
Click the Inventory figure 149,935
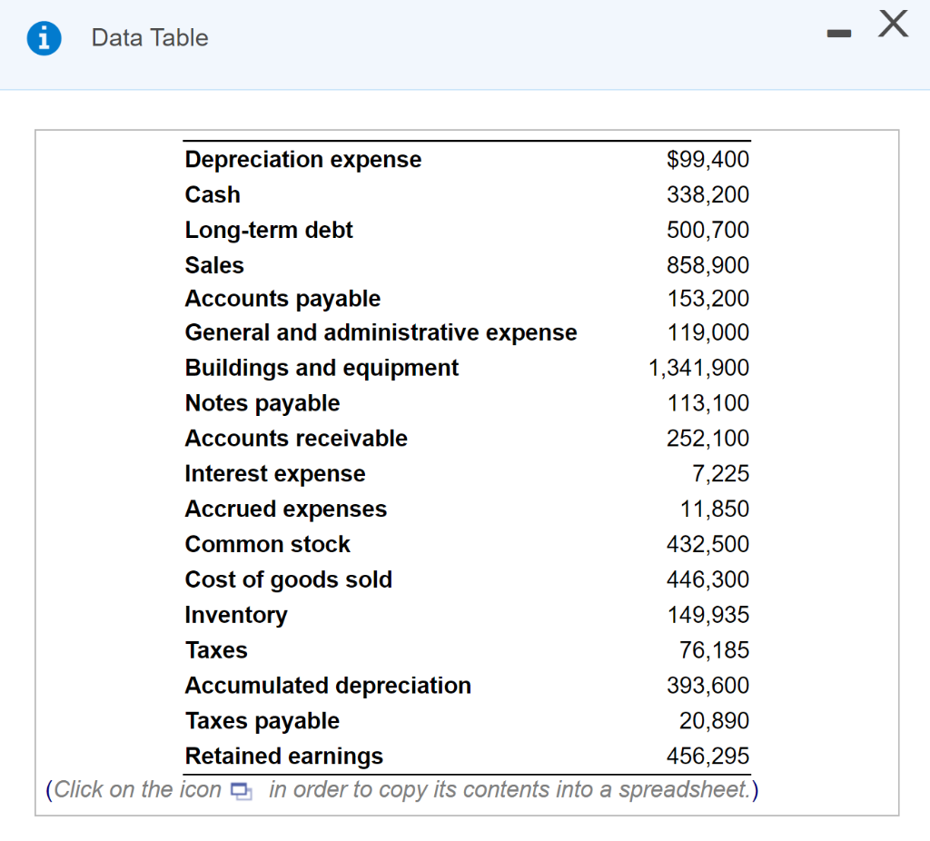[x=708, y=615]
